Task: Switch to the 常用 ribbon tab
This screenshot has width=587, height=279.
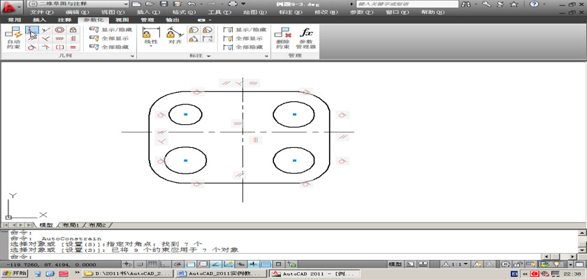Action: 14,20
